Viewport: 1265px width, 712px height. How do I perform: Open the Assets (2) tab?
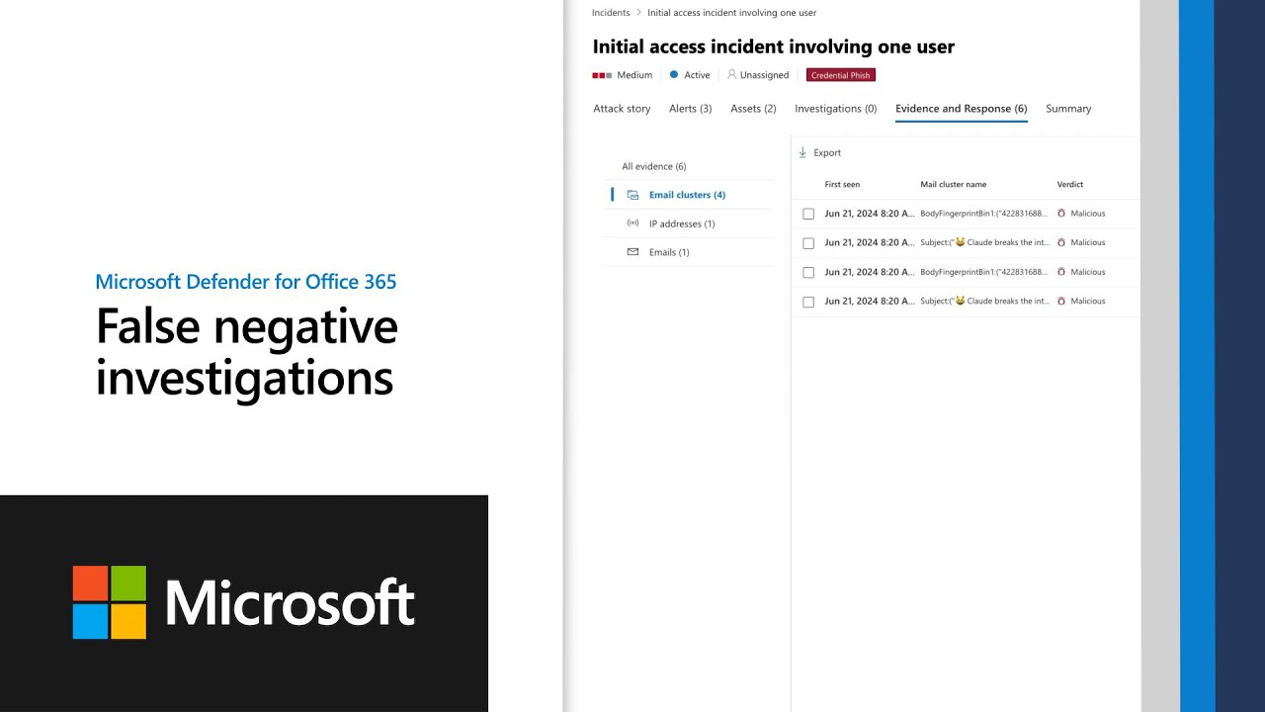[x=753, y=109]
